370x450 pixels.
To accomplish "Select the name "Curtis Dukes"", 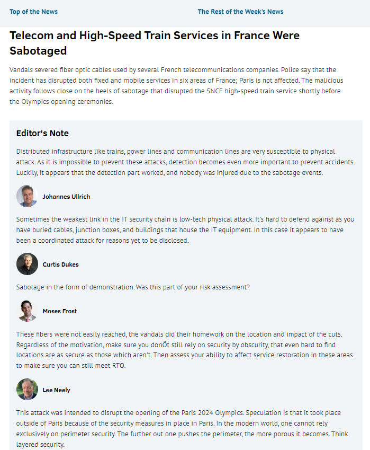I will tap(60, 264).
